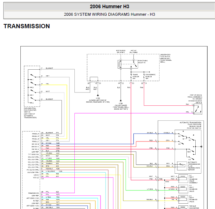The image size is (215, 209).
Task: Click the 'TFT SENS SIG' pin label
Action: click(x=34, y=154)
